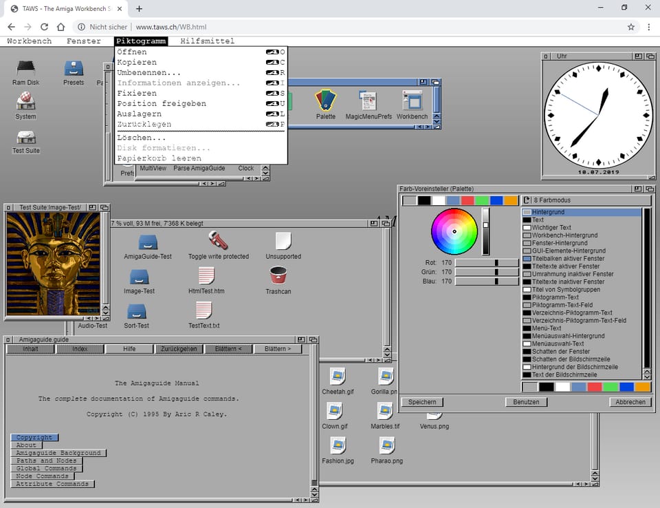
Task: Click the browser reload icon
Action: pos(44,27)
